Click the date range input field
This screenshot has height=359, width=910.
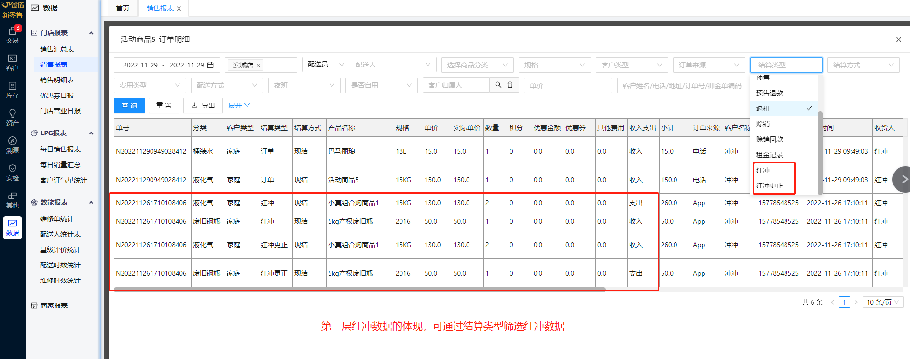pos(166,65)
